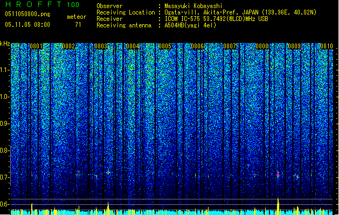Click the tallest yellow signal peak near 0809

click(278, 206)
